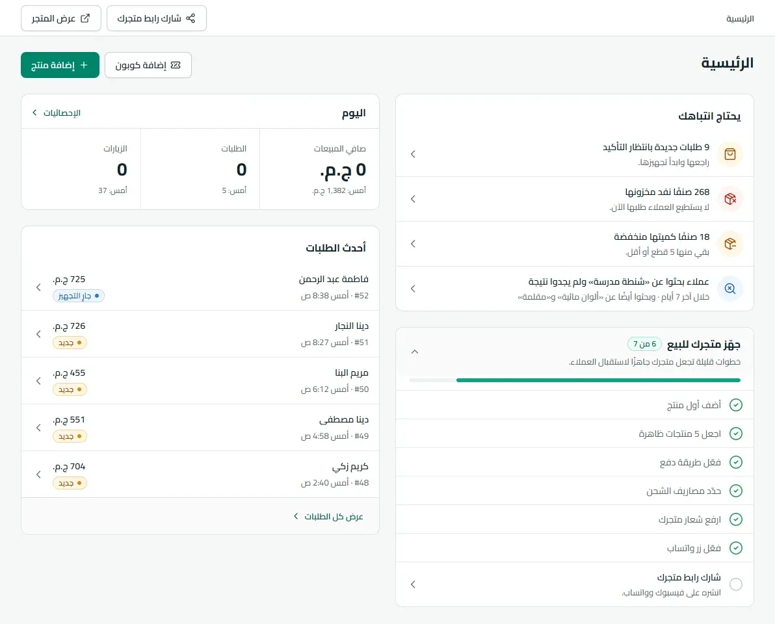This screenshot has width=775, height=624.
Task: Click 18 صنفًا كميتها منخفضة text
Action: (x=662, y=237)
